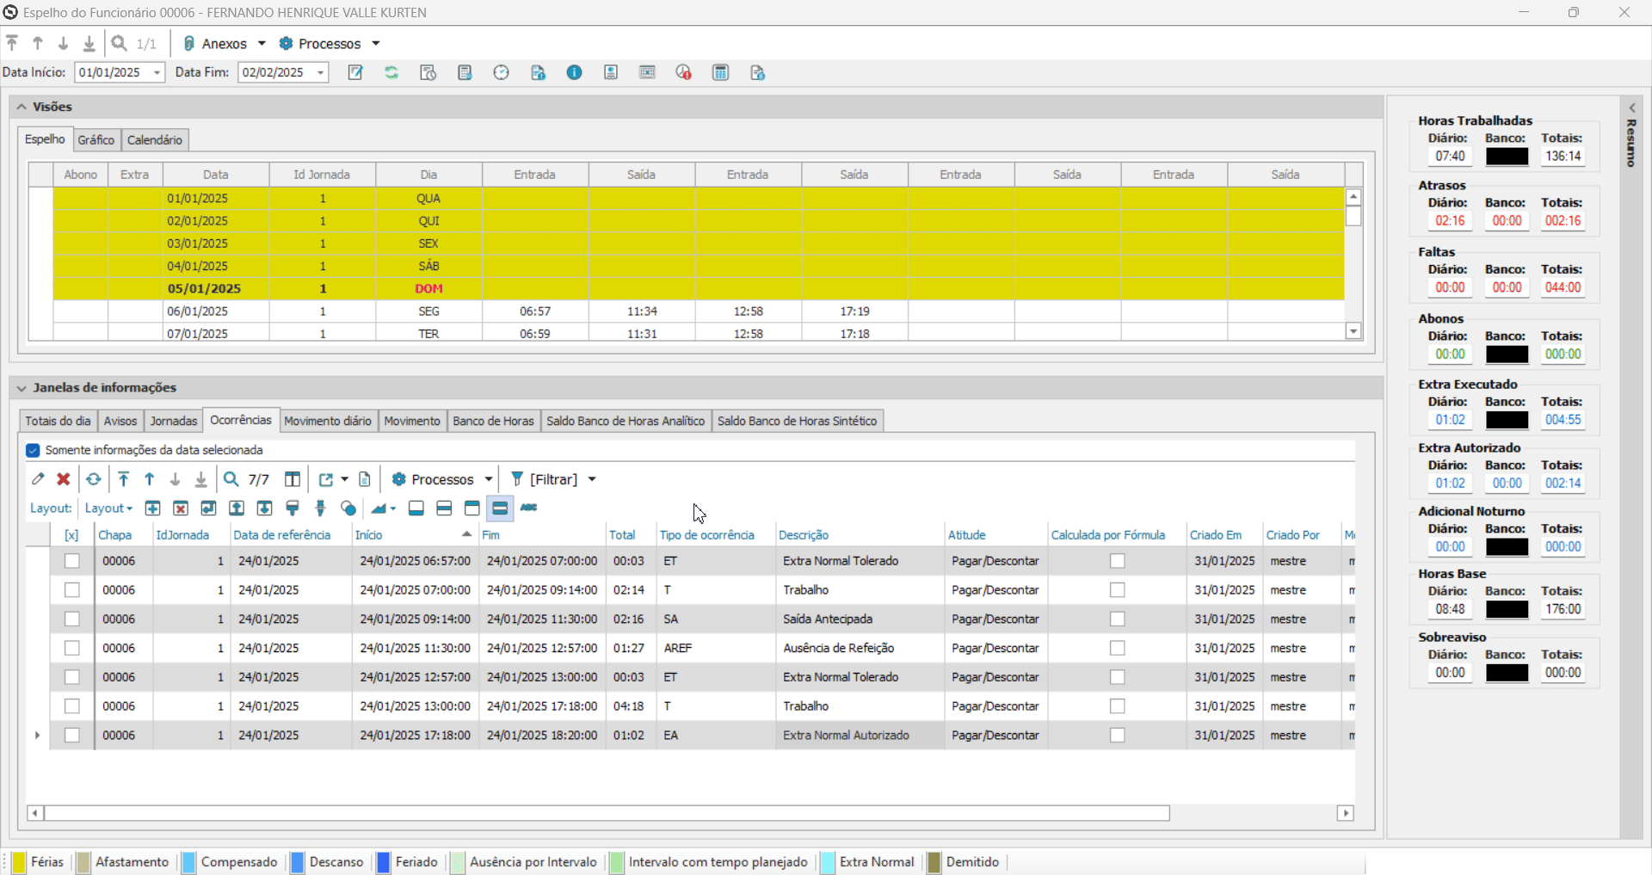This screenshot has height=875, width=1652.
Task: Open the Data Fim date dropdown
Action: (321, 72)
